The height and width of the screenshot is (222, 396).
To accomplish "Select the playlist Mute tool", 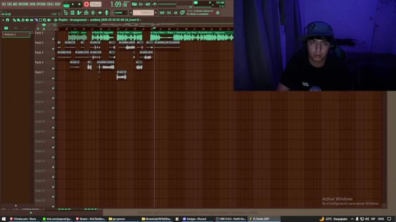I will [x=27, y=20].
